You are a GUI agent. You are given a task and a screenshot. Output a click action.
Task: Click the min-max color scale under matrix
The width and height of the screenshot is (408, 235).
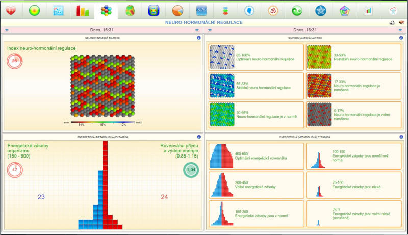(103, 123)
